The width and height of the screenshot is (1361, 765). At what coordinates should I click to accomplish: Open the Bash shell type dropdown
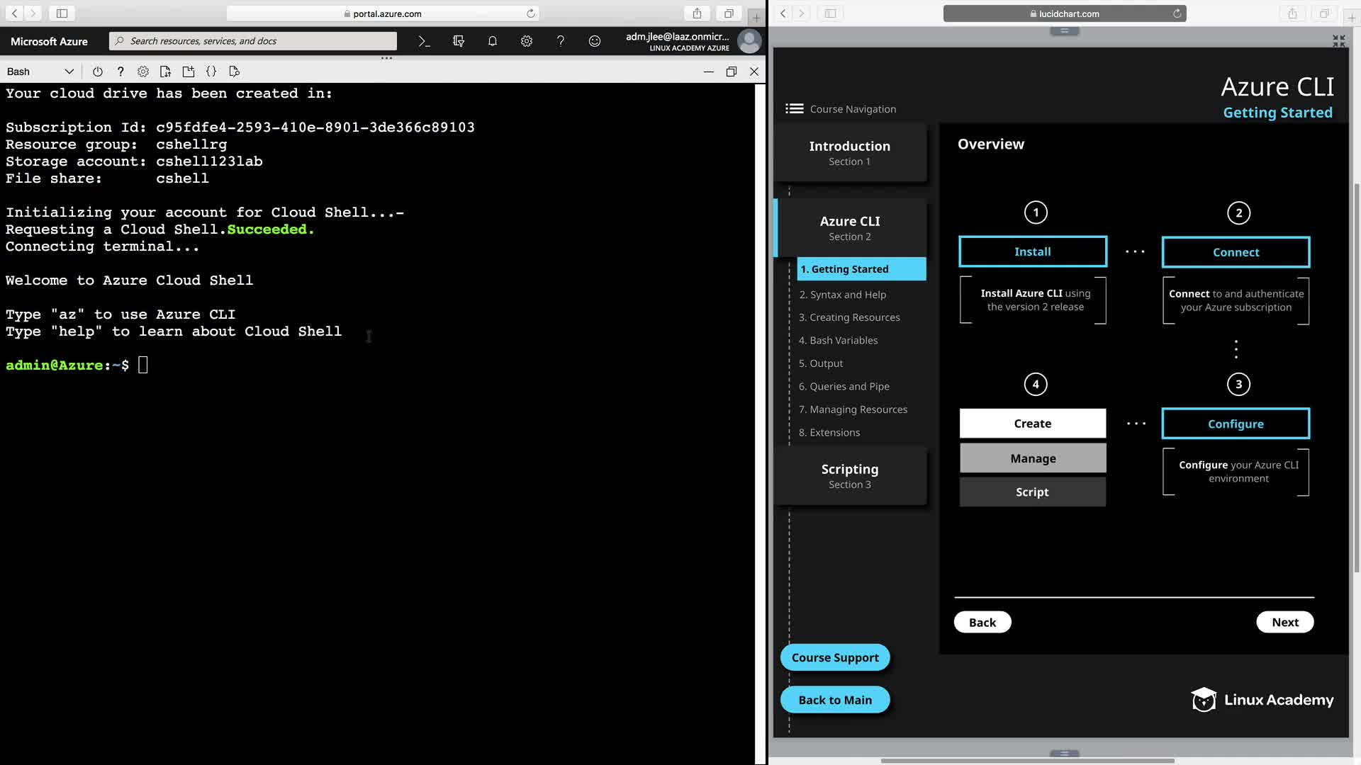point(40,72)
